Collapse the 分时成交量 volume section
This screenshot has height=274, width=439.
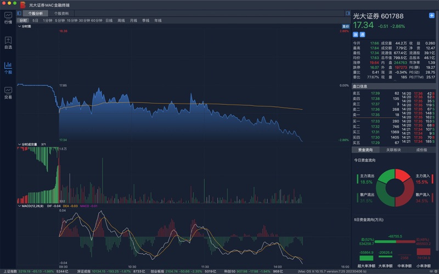point(19,144)
